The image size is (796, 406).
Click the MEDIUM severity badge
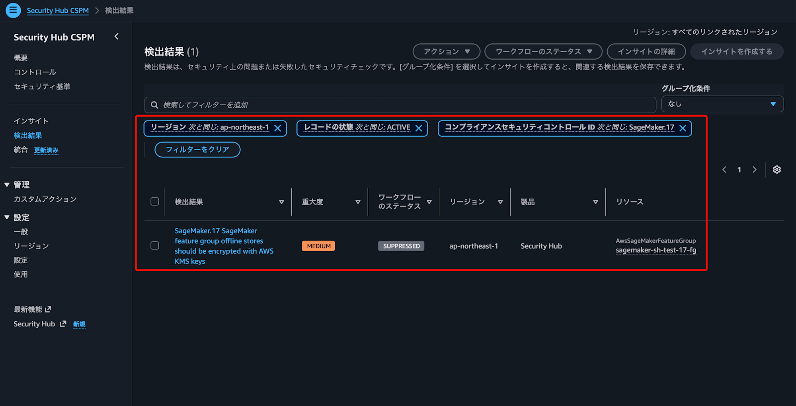point(318,246)
